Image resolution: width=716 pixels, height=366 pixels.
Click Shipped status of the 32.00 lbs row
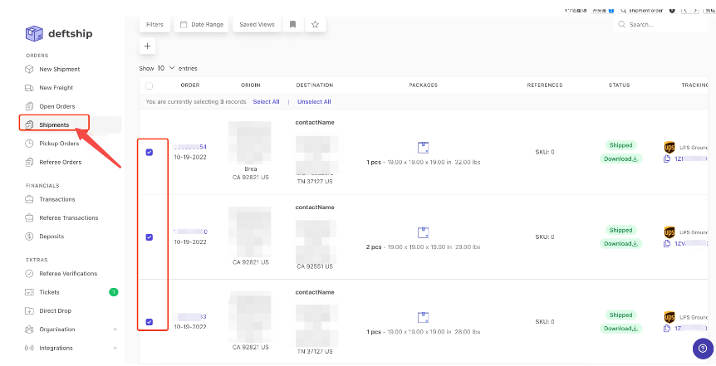click(x=620, y=145)
